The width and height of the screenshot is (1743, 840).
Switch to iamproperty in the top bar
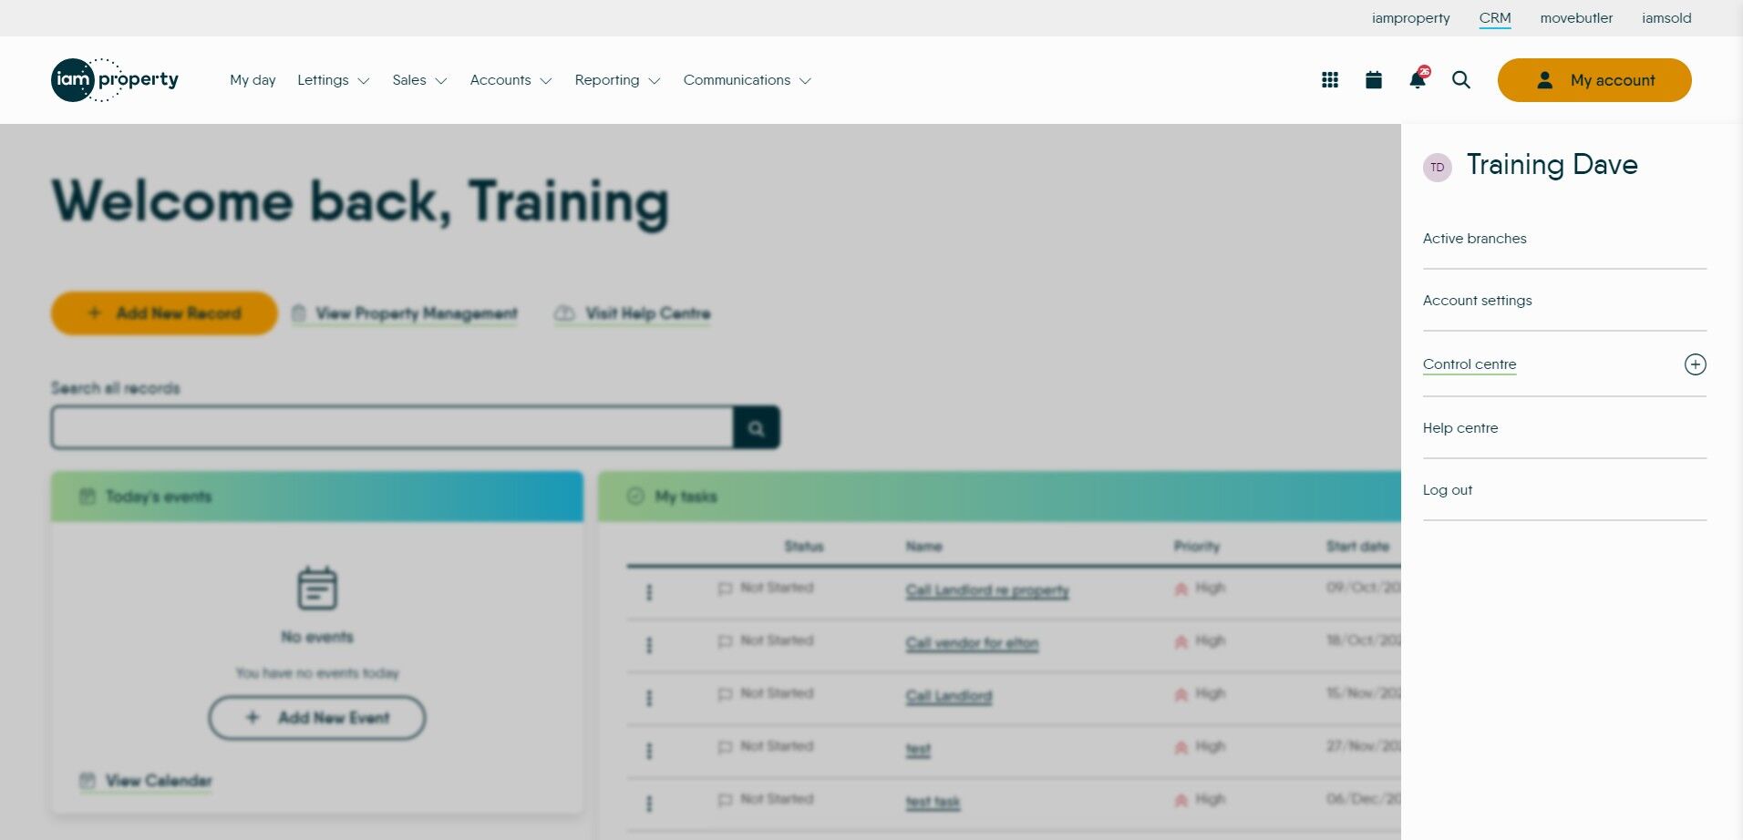tap(1410, 18)
